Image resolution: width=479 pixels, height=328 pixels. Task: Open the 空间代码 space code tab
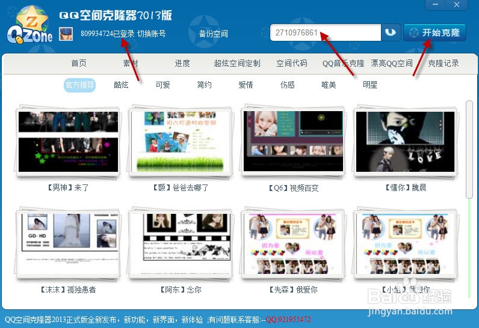[x=292, y=63]
